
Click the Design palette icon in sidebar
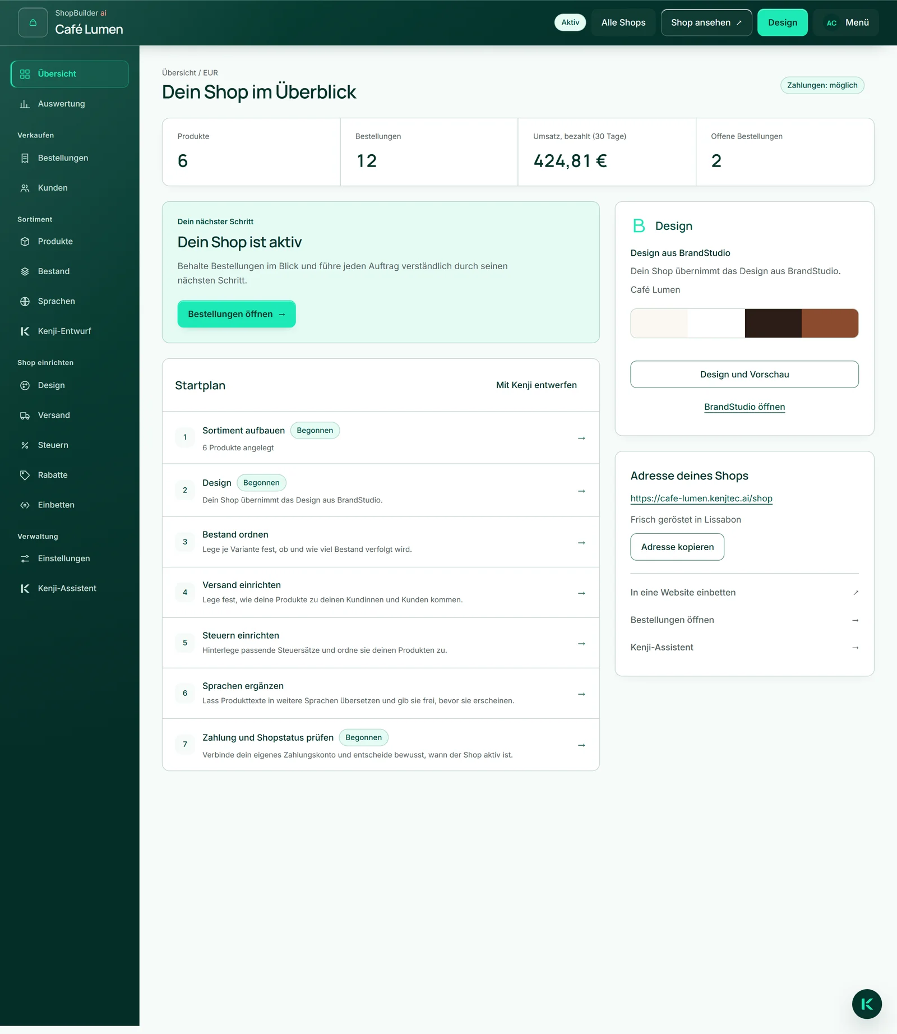(x=25, y=385)
